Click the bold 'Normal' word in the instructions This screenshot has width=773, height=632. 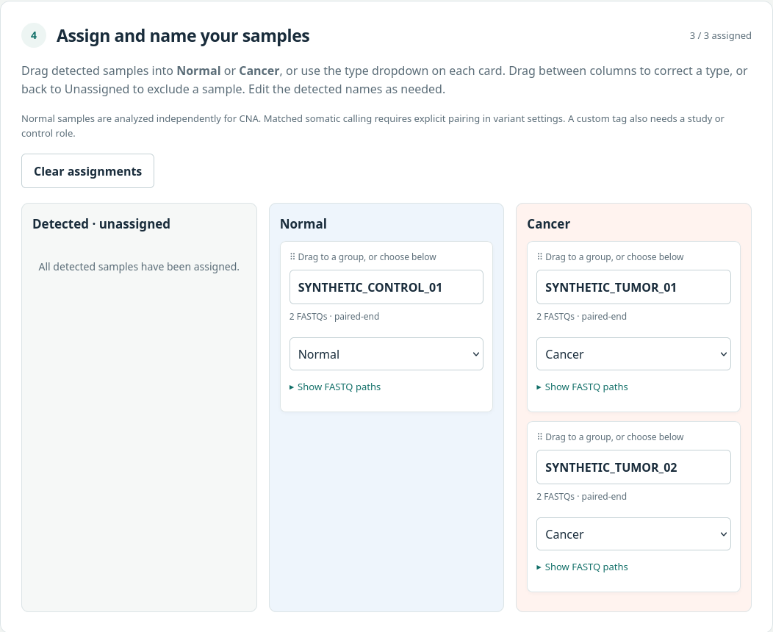[x=198, y=71]
